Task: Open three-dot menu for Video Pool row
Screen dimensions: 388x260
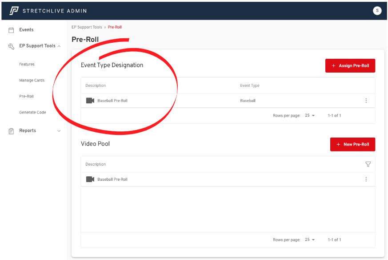Action: coord(366,179)
